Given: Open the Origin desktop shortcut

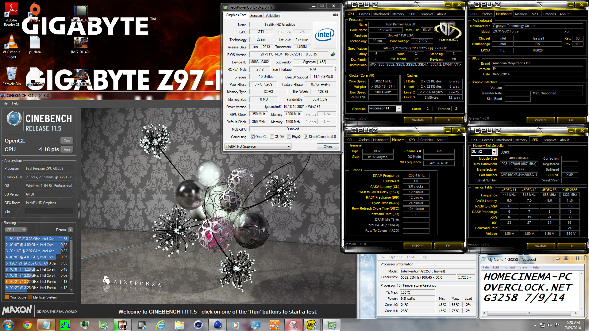Looking at the screenshot, I should pyautogui.click(x=35, y=12).
